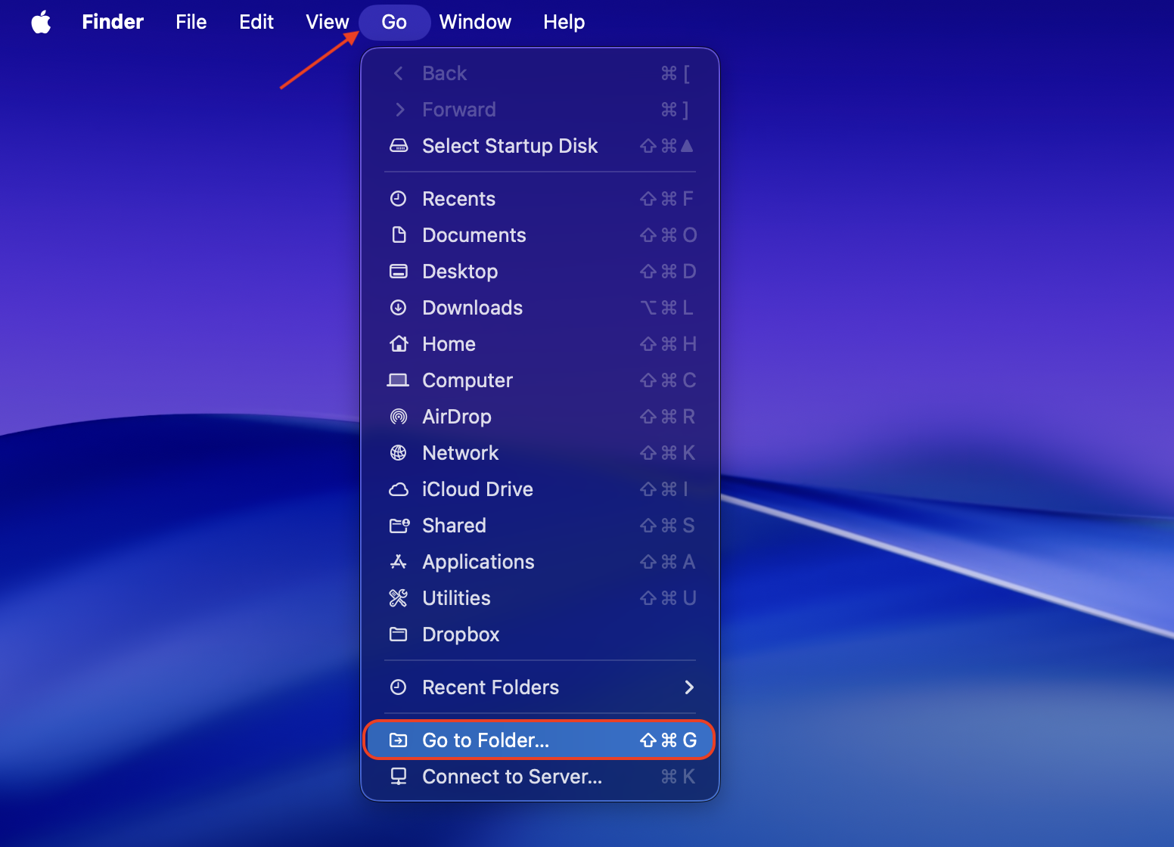Open AirDrop from the Go menu
This screenshot has width=1174, height=847.
540,417
